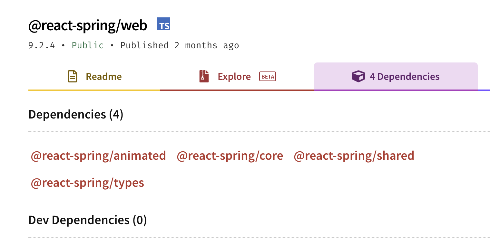
Task: Click the Dependencies (4) heading
Action: point(76,114)
